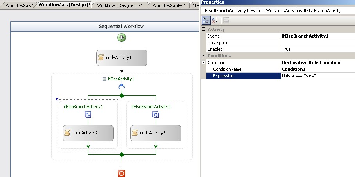Select the Expression property row label

[x=244, y=76]
